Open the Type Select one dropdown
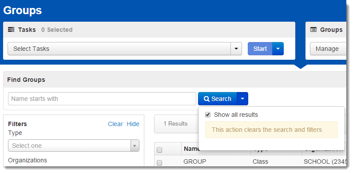 (74, 146)
